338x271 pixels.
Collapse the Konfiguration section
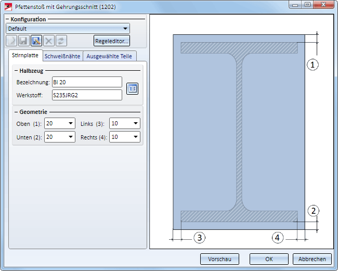(7, 19)
